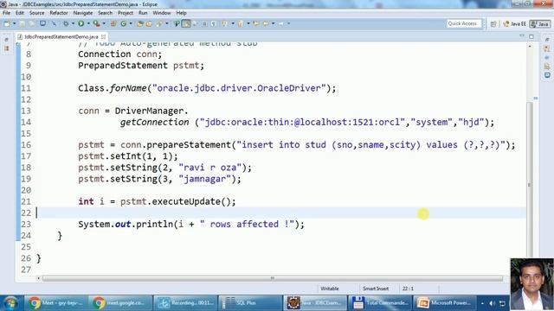Click the Save All toolbar icon
This screenshot has width=554, height=311.
coord(32,23)
